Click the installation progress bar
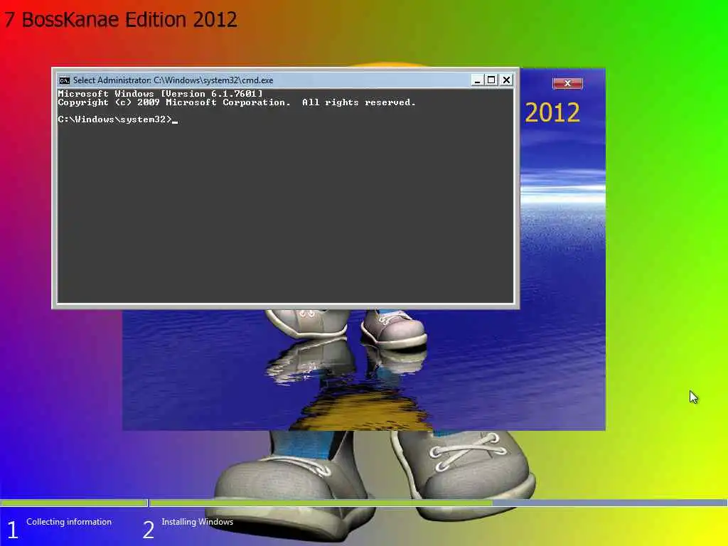The image size is (728, 546). 363,503
